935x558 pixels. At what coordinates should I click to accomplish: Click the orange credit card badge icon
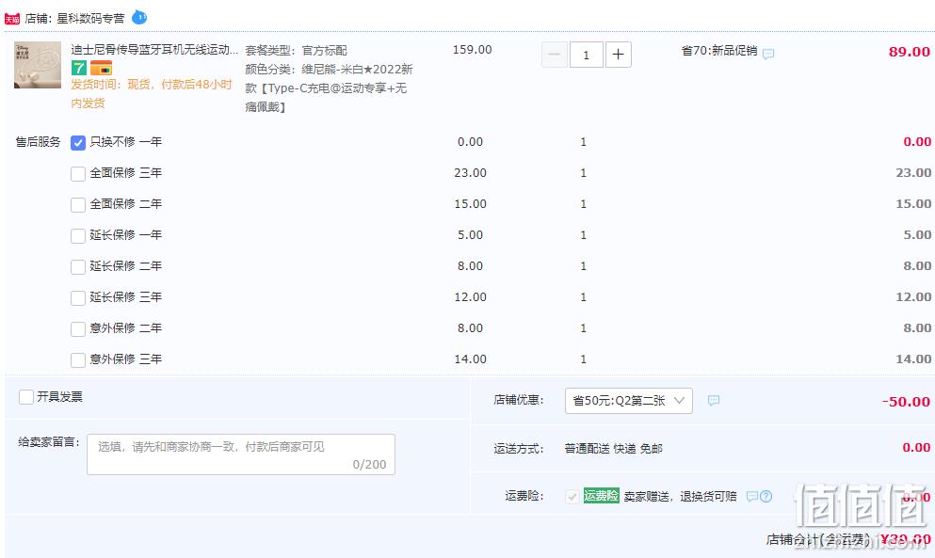[x=102, y=68]
